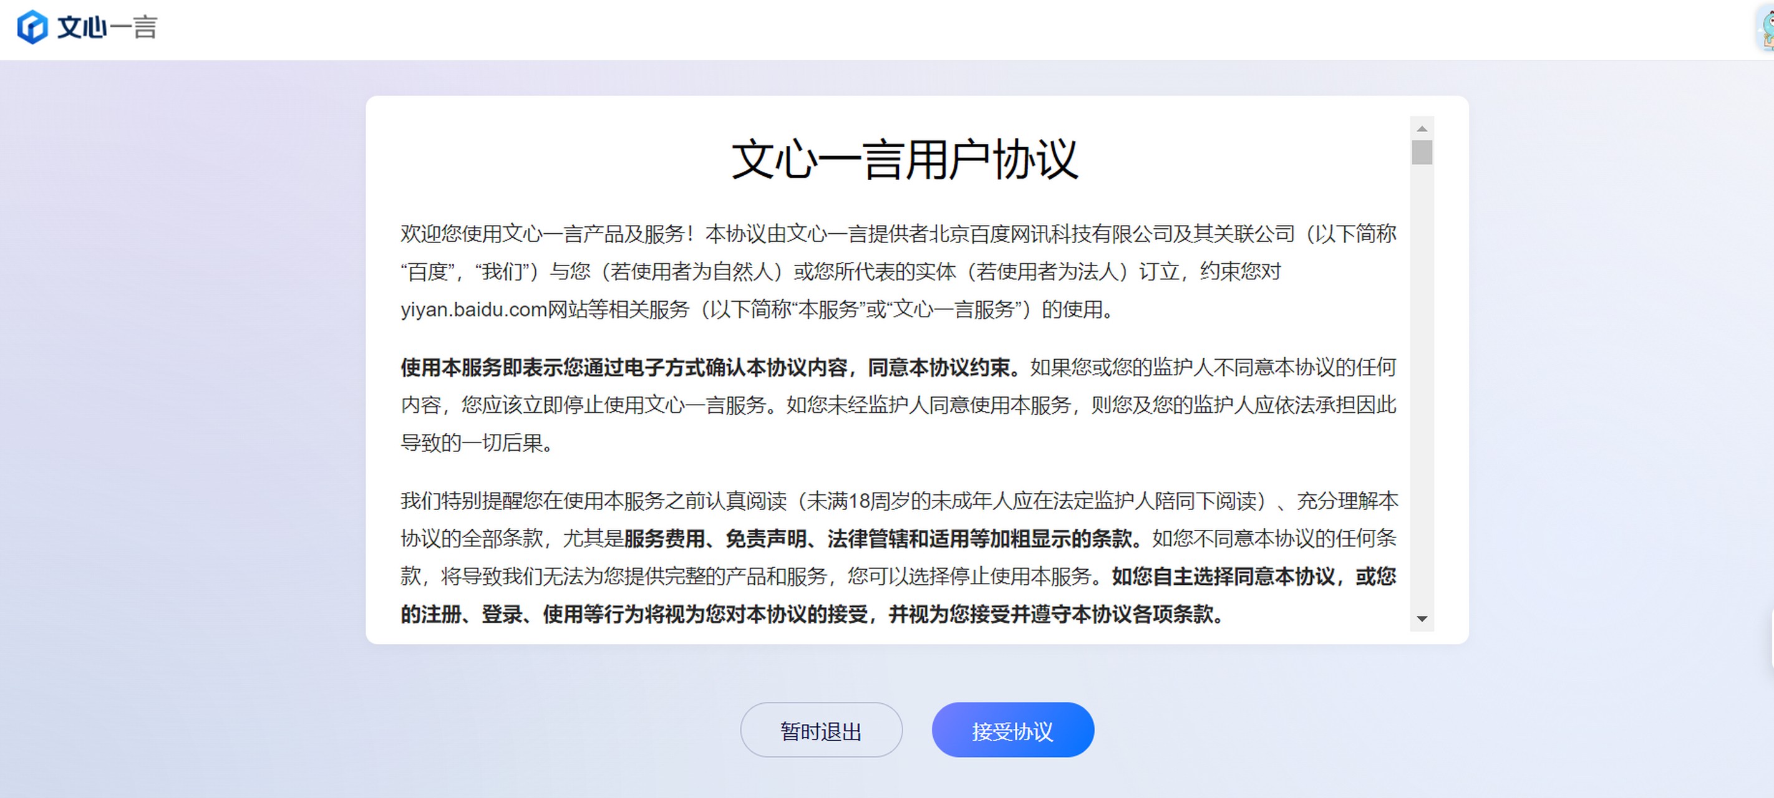Click the scrollbar down arrow in agreement
The image size is (1774, 798).
click(1422, 619)
